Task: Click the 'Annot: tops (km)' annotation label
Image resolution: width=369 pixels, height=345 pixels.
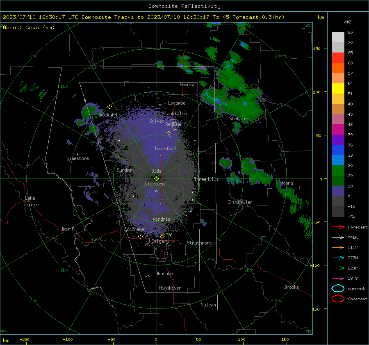Action: click(29, 27)
